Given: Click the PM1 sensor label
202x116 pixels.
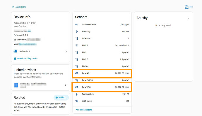Looking at the screenshot, I should pyautogui.click(x=84, y=52).
